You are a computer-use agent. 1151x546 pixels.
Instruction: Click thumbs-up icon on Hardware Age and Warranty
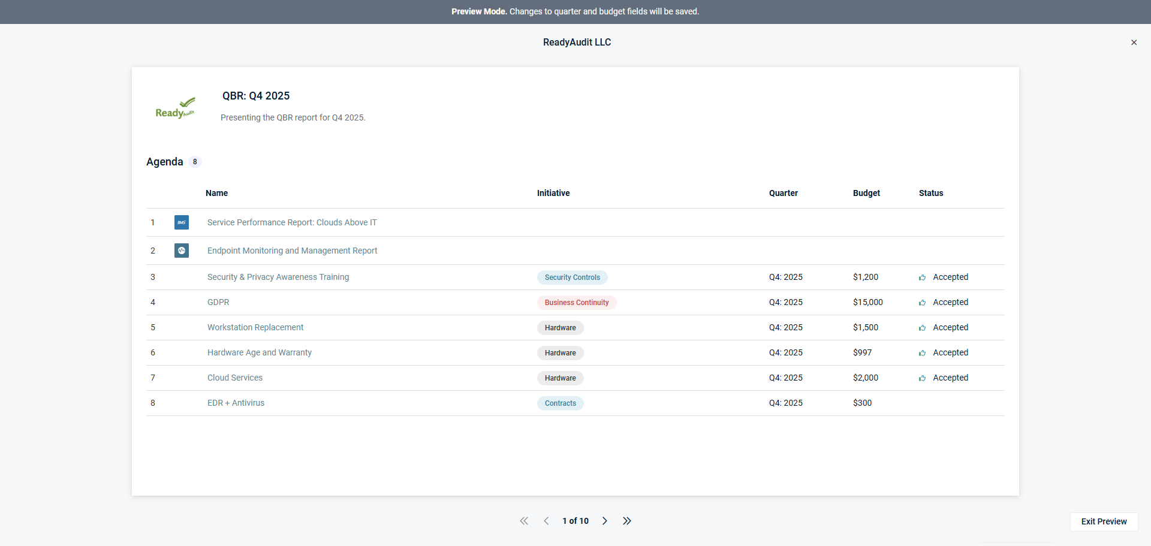click(x=922, y=353)
